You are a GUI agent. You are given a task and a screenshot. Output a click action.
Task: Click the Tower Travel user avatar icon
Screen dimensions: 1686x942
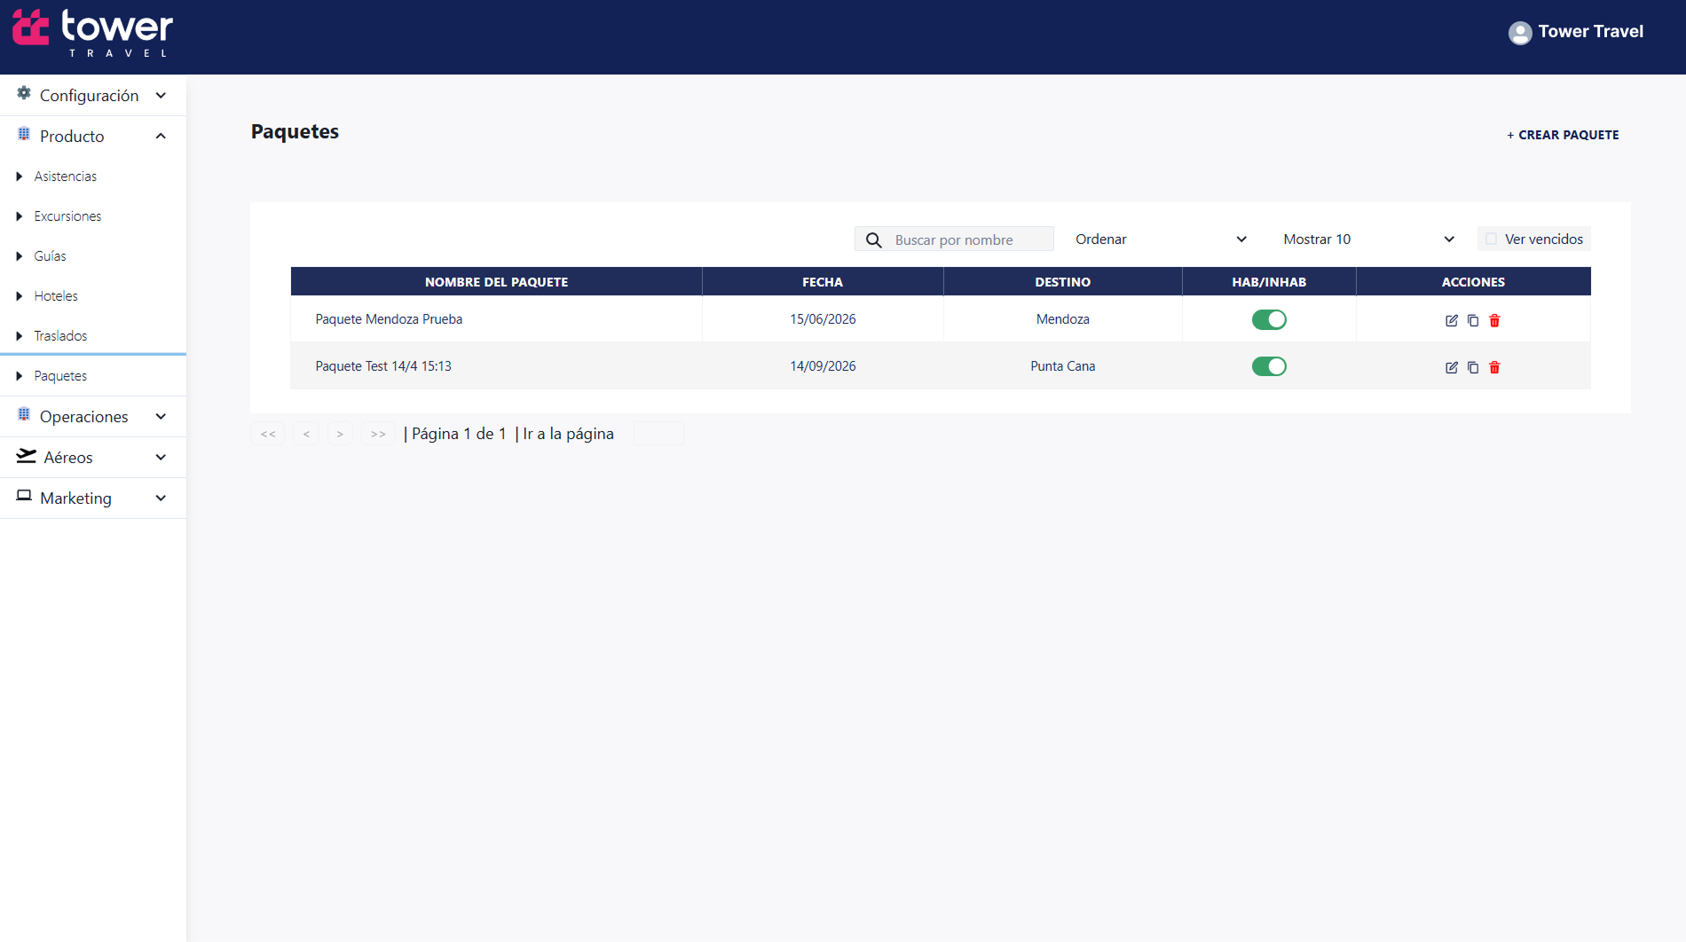pos(1520,33)
